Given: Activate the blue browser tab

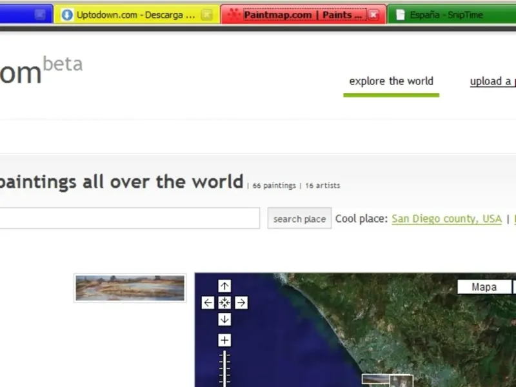Looking at the screenshot, I should click(x=26, y=14).
